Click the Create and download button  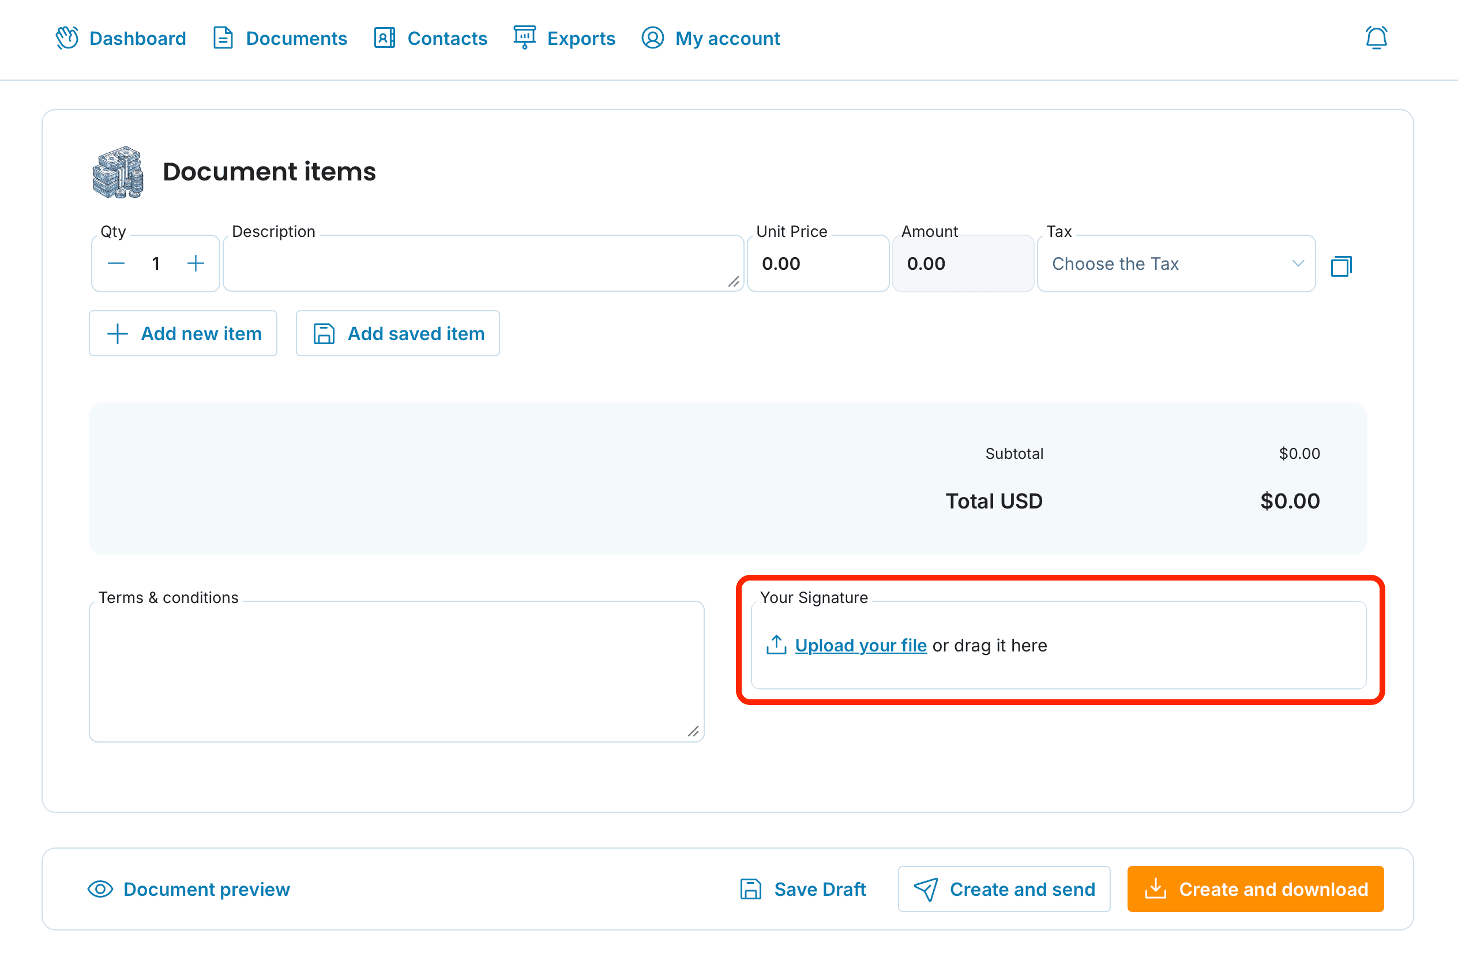click(1255, 889)
